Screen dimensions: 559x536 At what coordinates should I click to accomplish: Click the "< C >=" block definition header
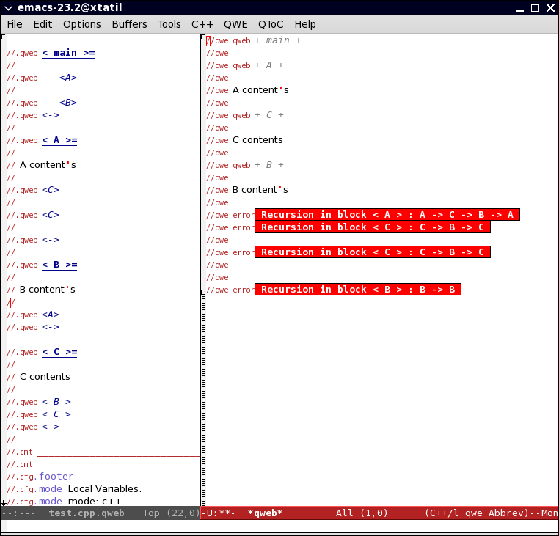coord(59,352)
